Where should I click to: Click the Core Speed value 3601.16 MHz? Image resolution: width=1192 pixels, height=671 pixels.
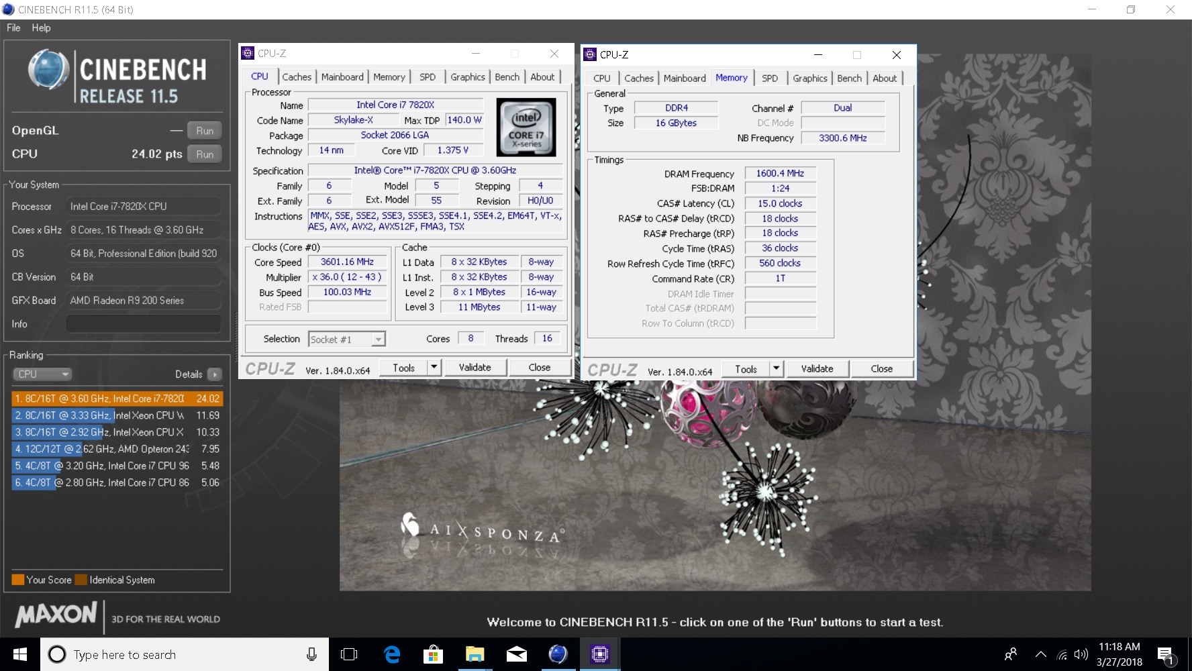[x=347, y=262]
